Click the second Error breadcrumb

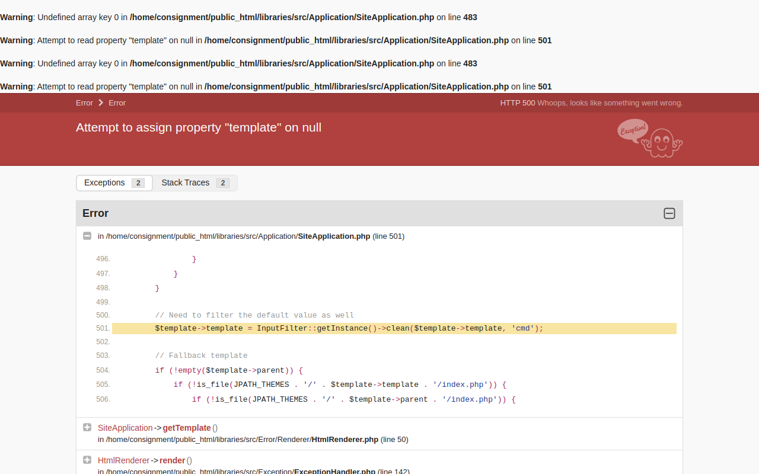coord(117,103)
